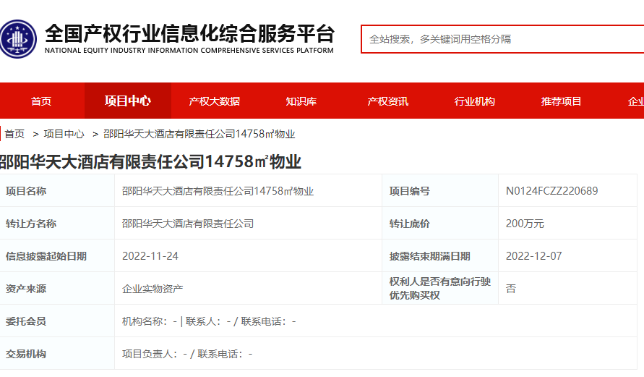
Task: Click the 邵阳华天大酒店 breadcrumb entry
Action: pos(199,134)
